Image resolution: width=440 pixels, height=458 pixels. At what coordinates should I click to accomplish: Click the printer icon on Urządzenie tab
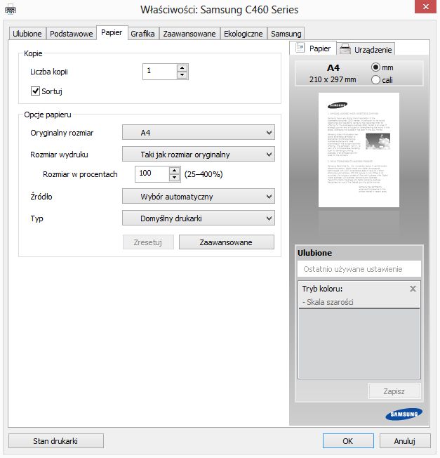345,49
